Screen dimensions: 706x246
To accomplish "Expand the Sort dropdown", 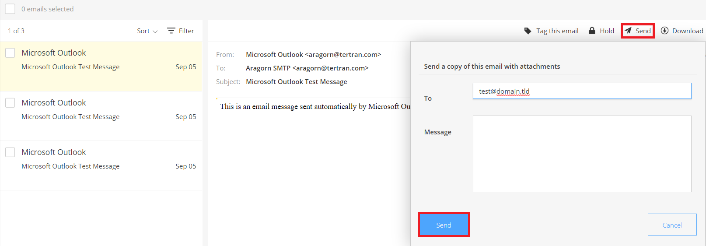I will pos(147,31).
